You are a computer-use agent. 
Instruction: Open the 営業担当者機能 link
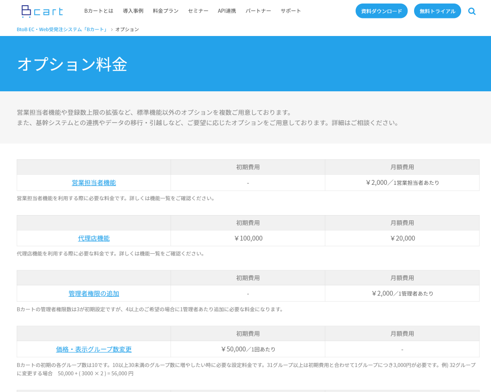tap(94, 183)
